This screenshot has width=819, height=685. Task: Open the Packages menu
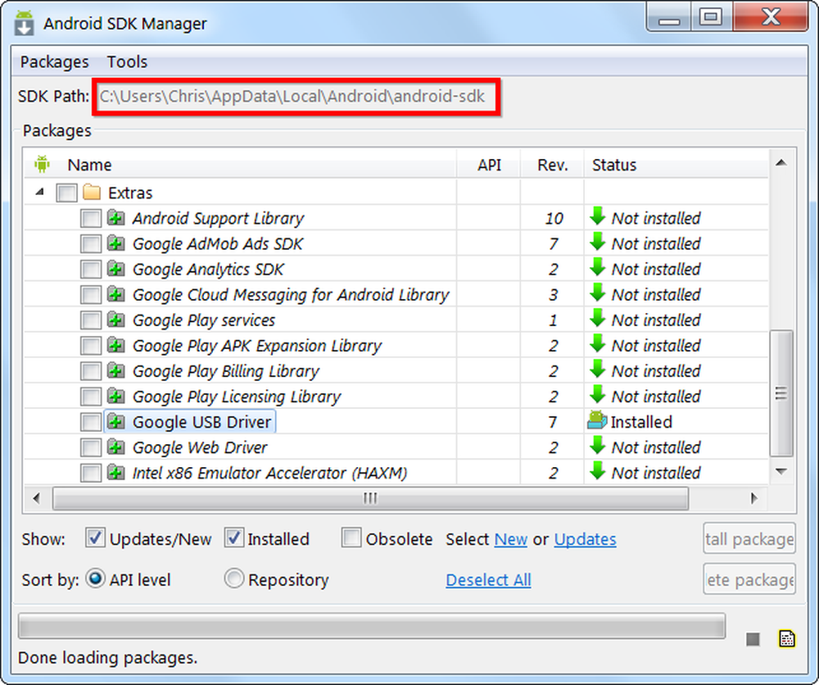pos(54,61)
